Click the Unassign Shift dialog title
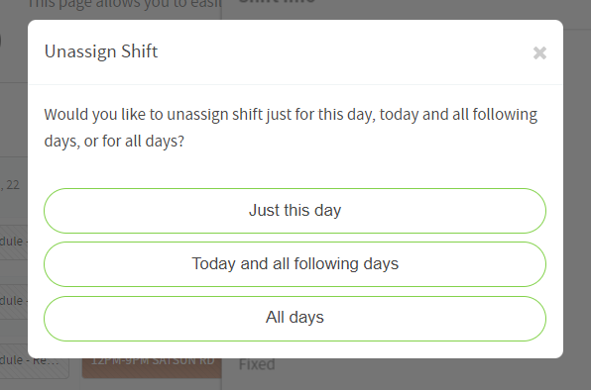The width and height of the screenshot is (591, 390). [x=101, y=51]
